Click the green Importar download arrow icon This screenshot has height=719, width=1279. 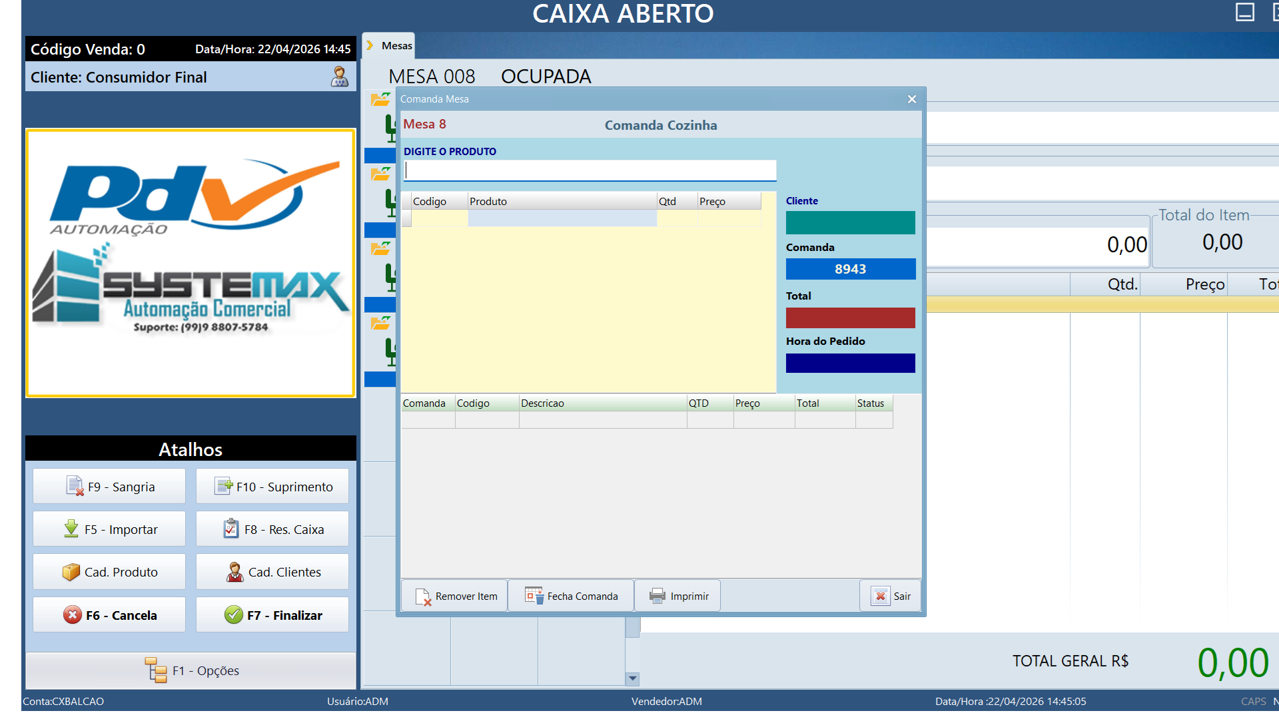point(71,529)
